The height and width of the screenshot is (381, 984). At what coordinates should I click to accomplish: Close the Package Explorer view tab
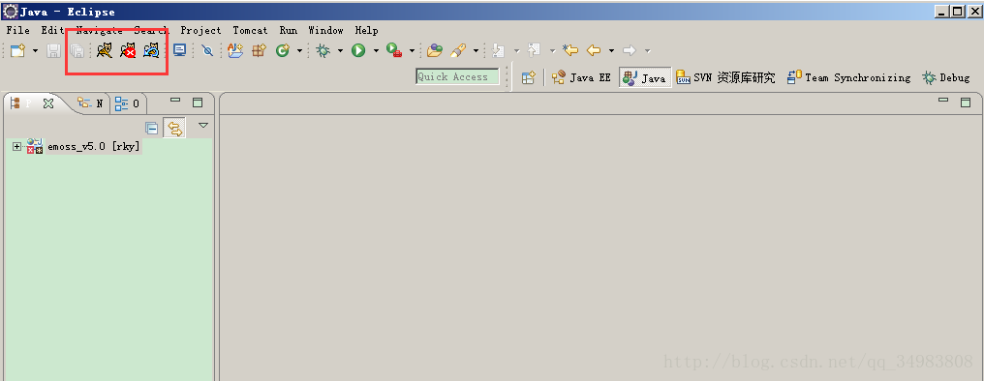pos(48,104)
